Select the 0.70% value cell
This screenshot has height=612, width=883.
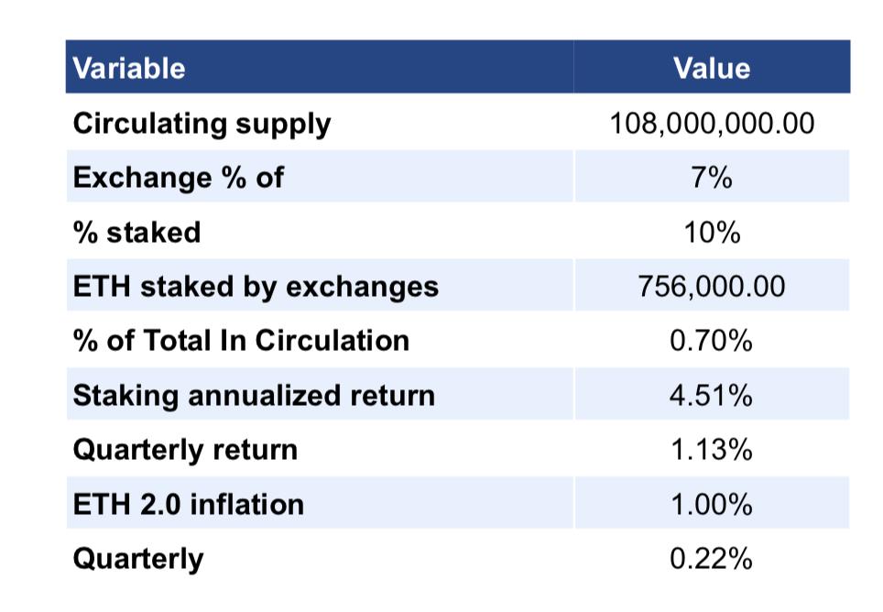712,341
